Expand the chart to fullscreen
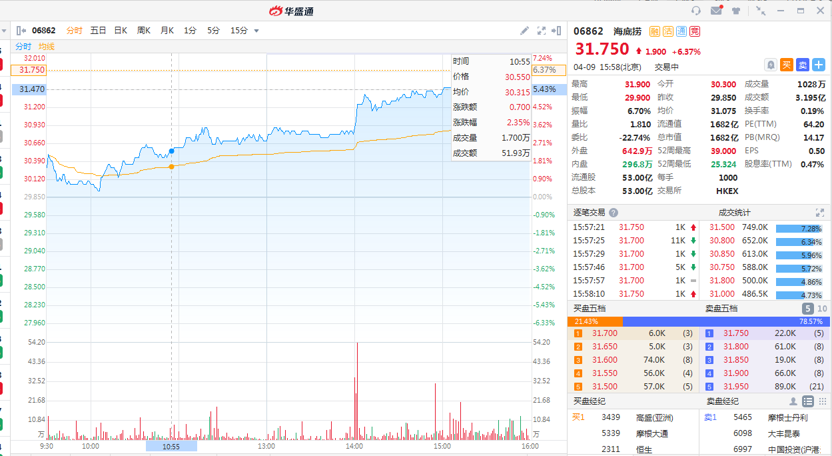 [x=541, y=31]
